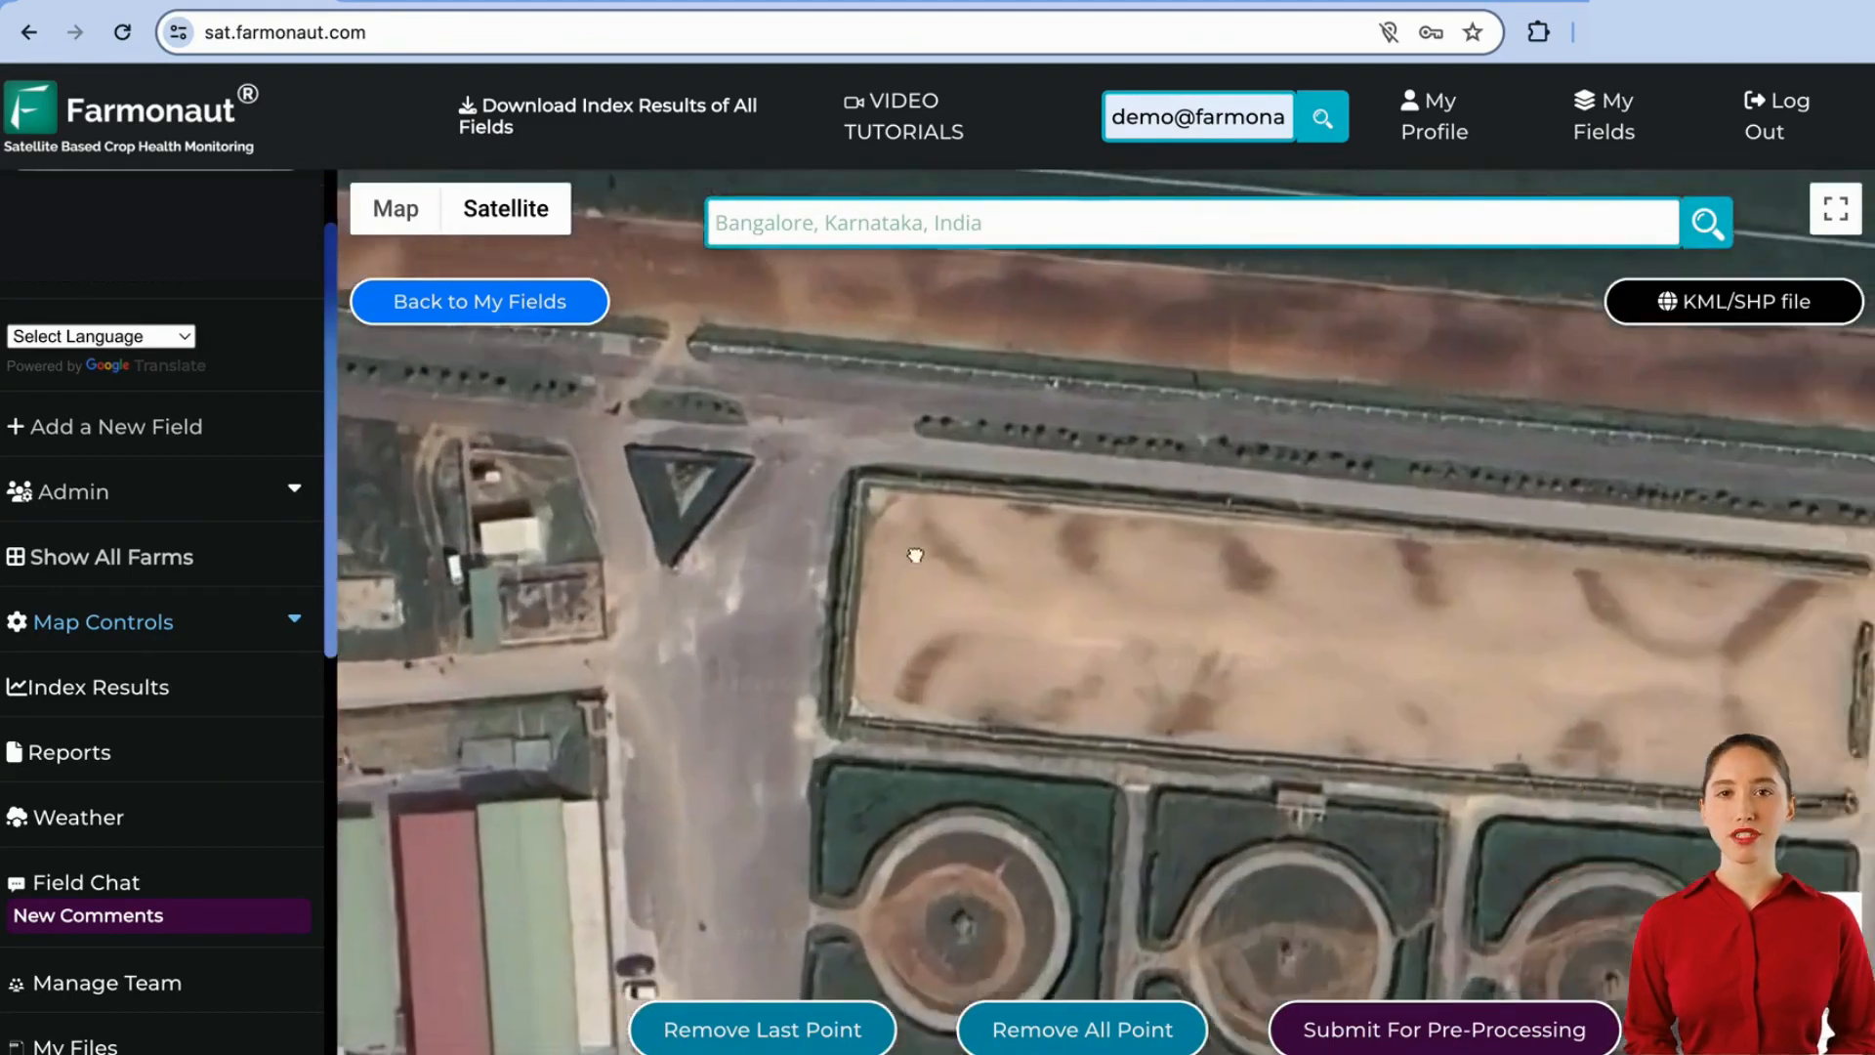Image resolution: width=1875 pixels, height=1055 pixels.
Task: Click the blocked camera icon in address bar
Action: (x=1389, y=32)
